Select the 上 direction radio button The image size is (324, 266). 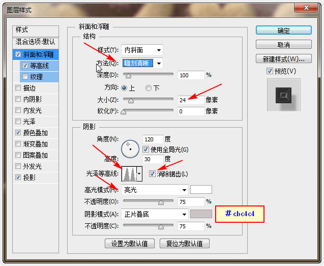[124, 88]
